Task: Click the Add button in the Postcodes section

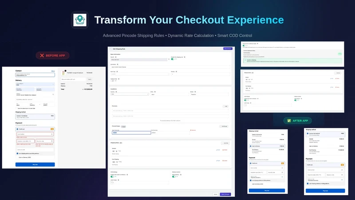Action: 225,106
